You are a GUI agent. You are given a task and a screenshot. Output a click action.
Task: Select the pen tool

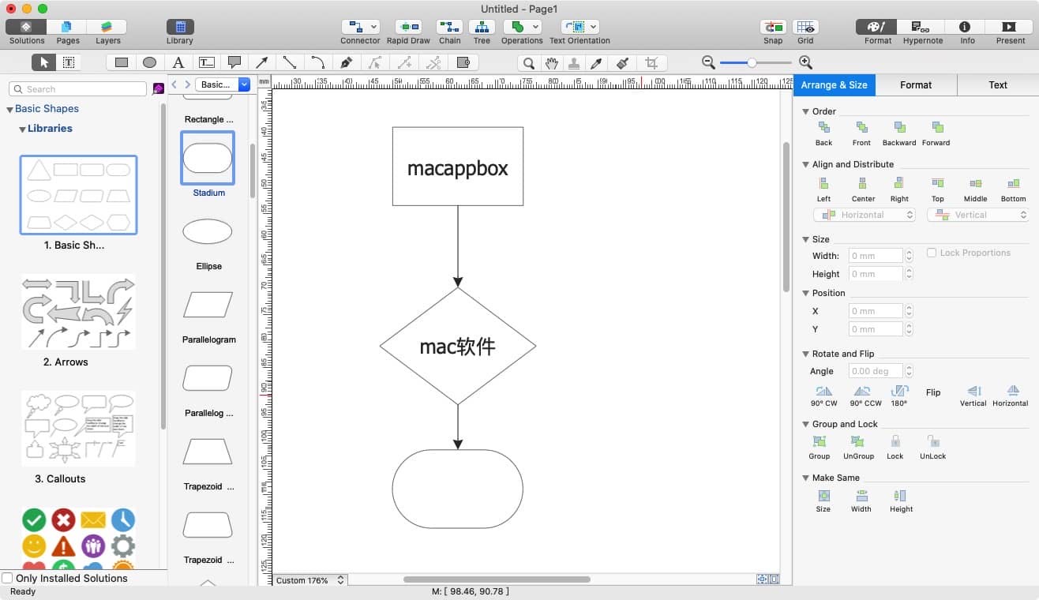pos(346,62)
